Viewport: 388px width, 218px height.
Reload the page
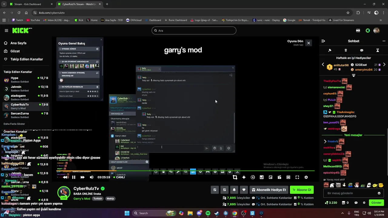click(x=19, y=13)
